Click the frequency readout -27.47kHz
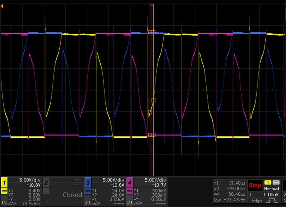The image size is (286, 207). click(235, 200)
